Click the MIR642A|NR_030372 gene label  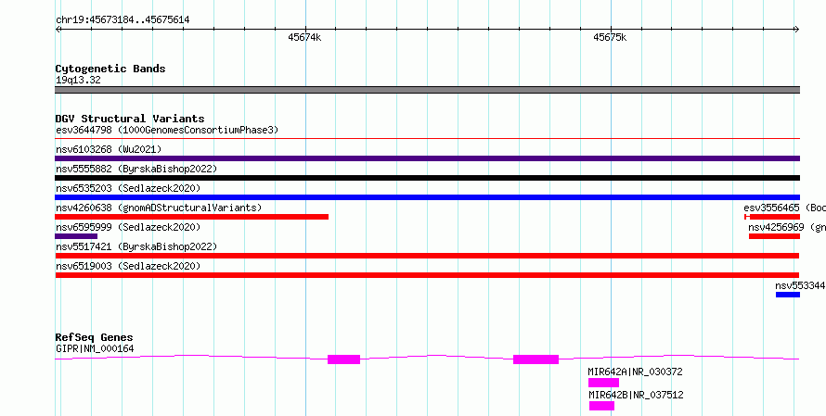tap(636, 372)
